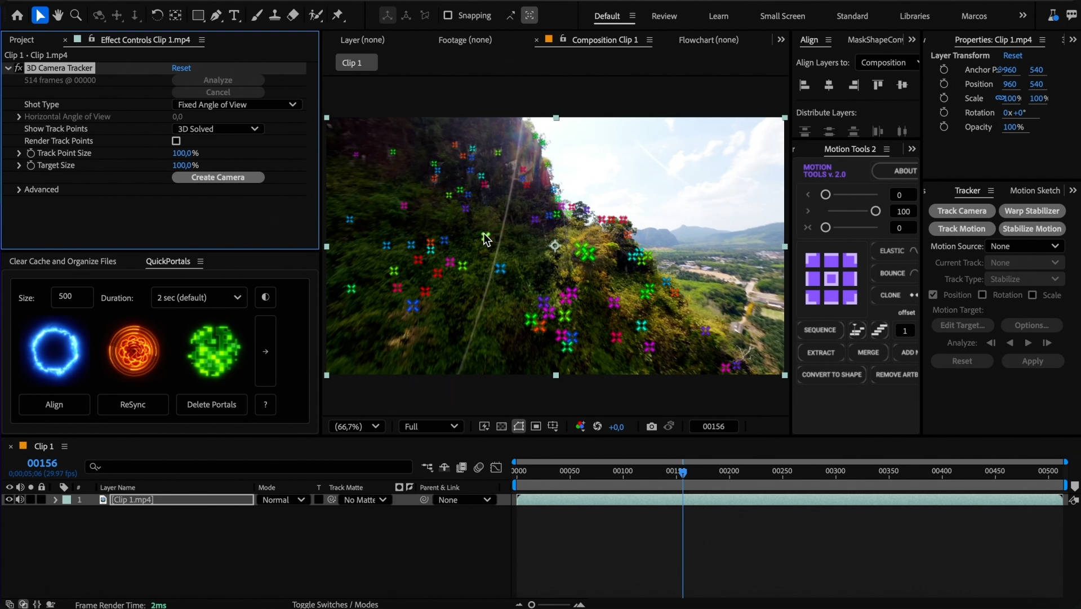Select the Pen tool
1081x609 pixels.
pyautogui.click(x=216, y=15)
